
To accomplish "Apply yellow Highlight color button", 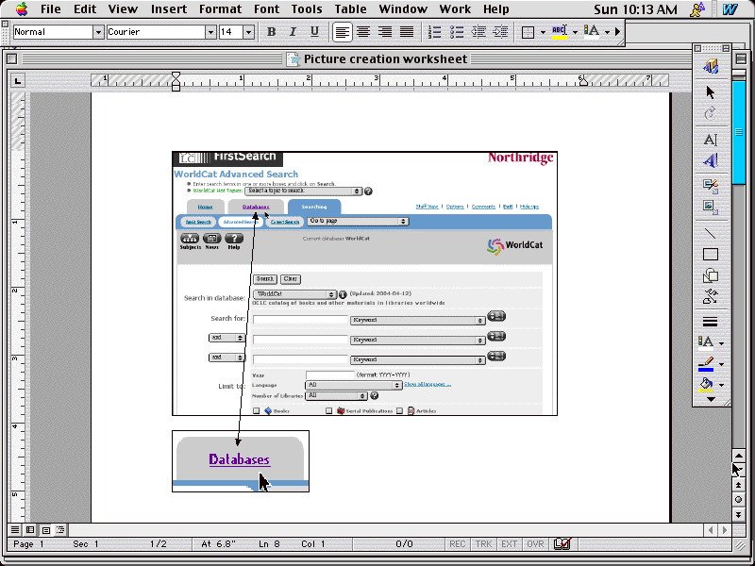I will [559, 32].
